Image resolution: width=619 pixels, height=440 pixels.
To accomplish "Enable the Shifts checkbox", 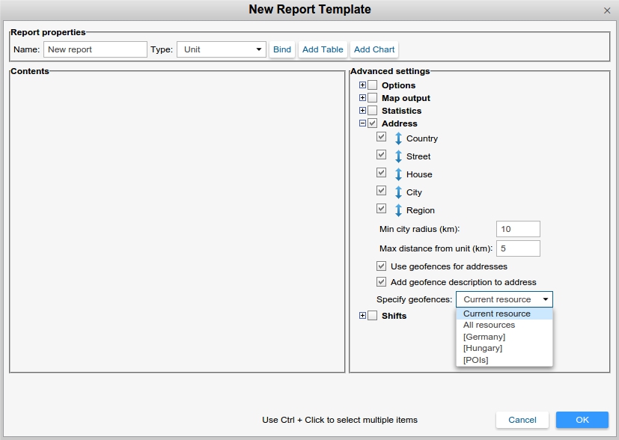I will (372, 316).
